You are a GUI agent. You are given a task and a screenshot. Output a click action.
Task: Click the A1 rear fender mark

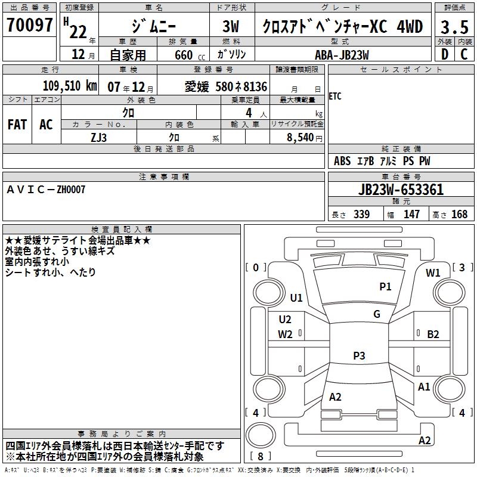(x=424, y=387)
